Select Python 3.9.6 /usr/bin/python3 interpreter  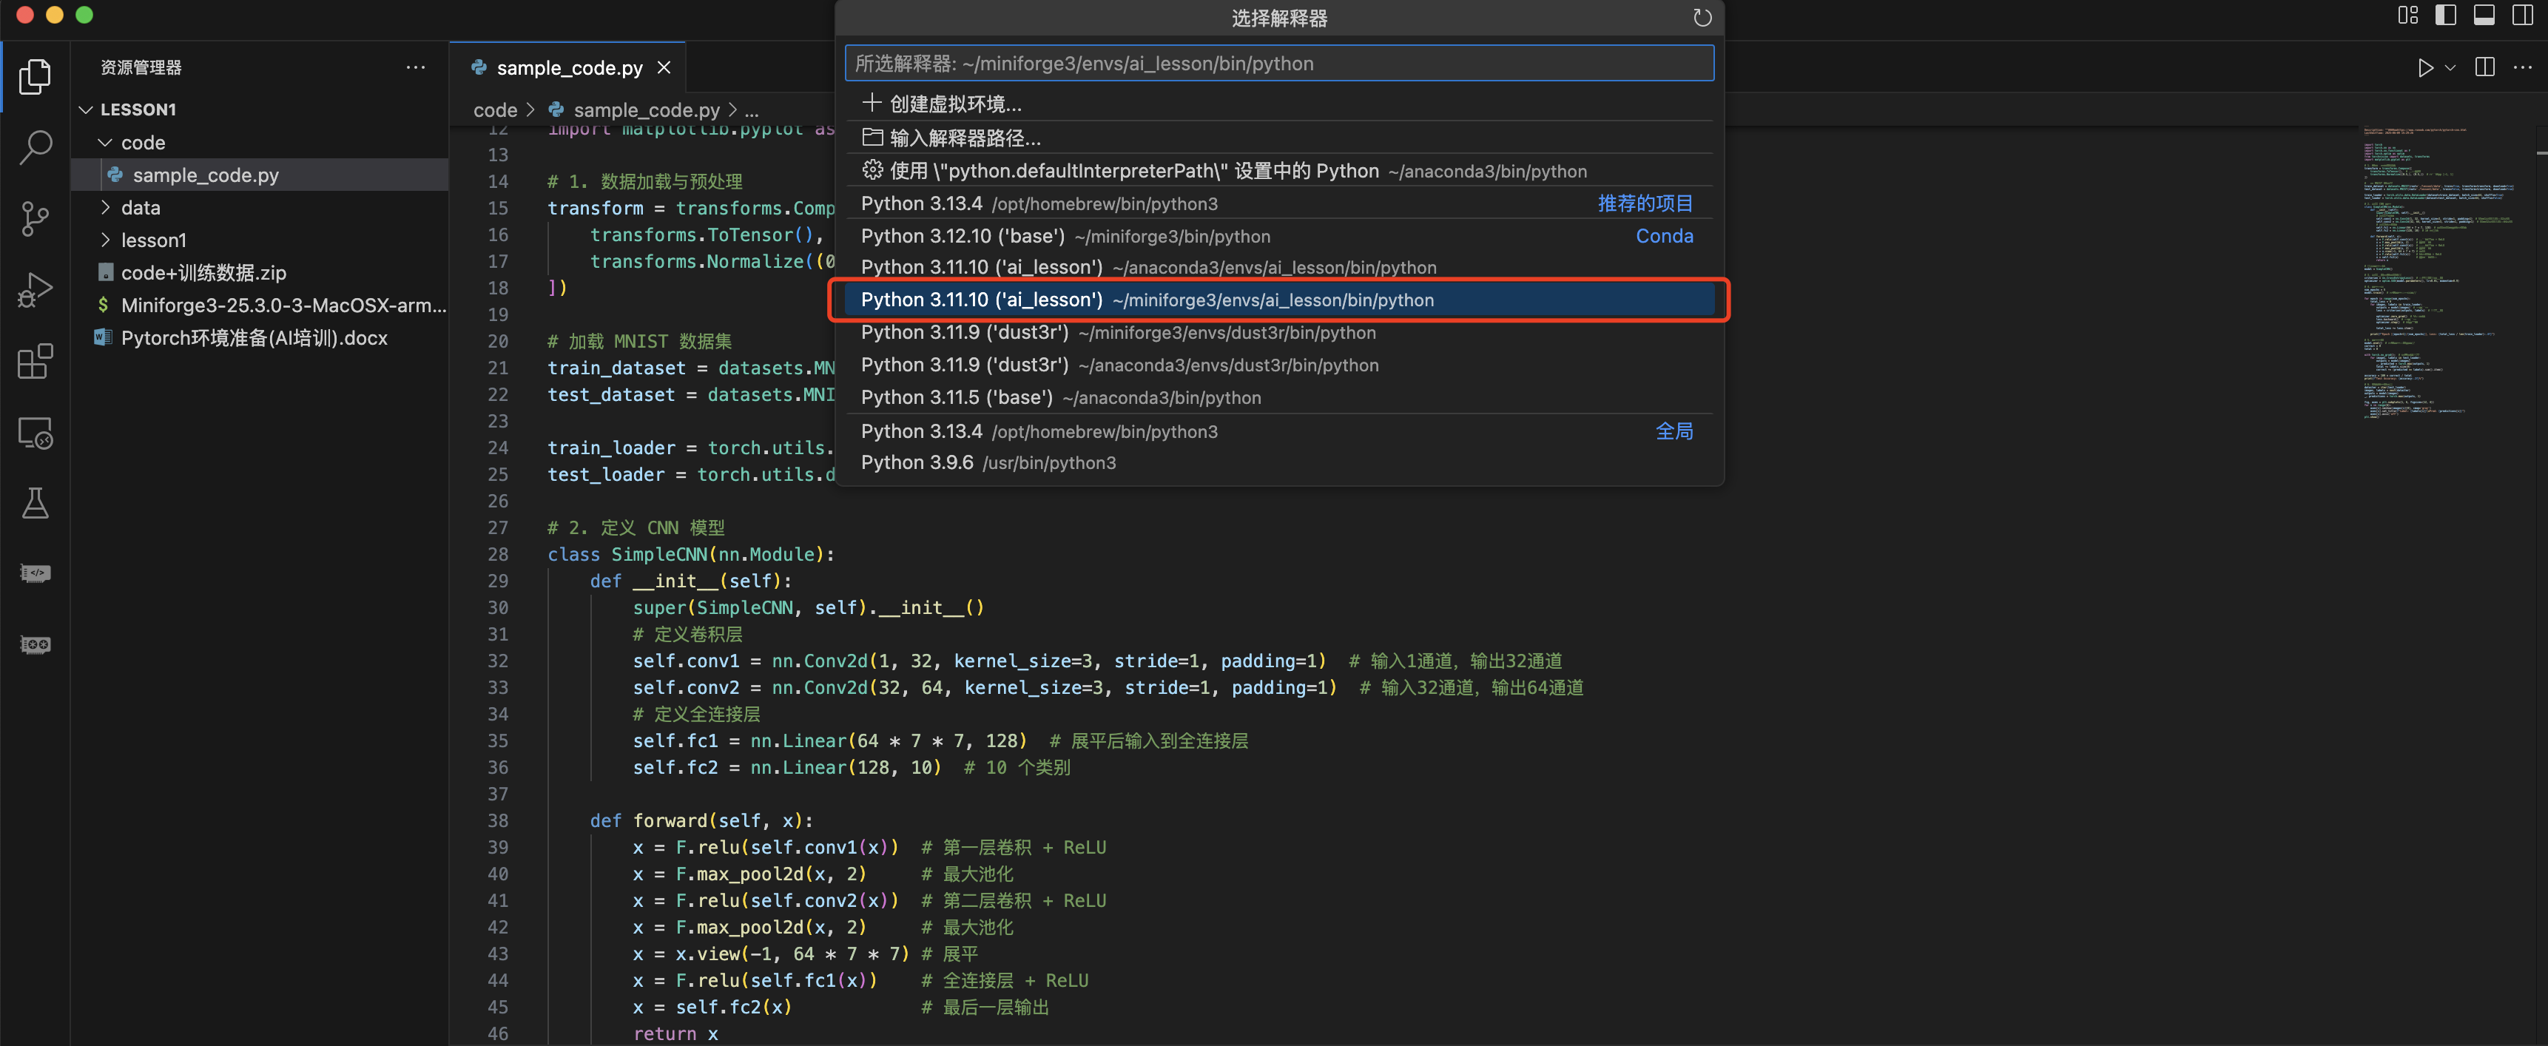click(x=987, y=462)
